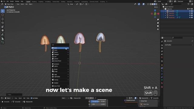Open the Tool properties tab icon
The image size is (194, 109).
(162, 41)
